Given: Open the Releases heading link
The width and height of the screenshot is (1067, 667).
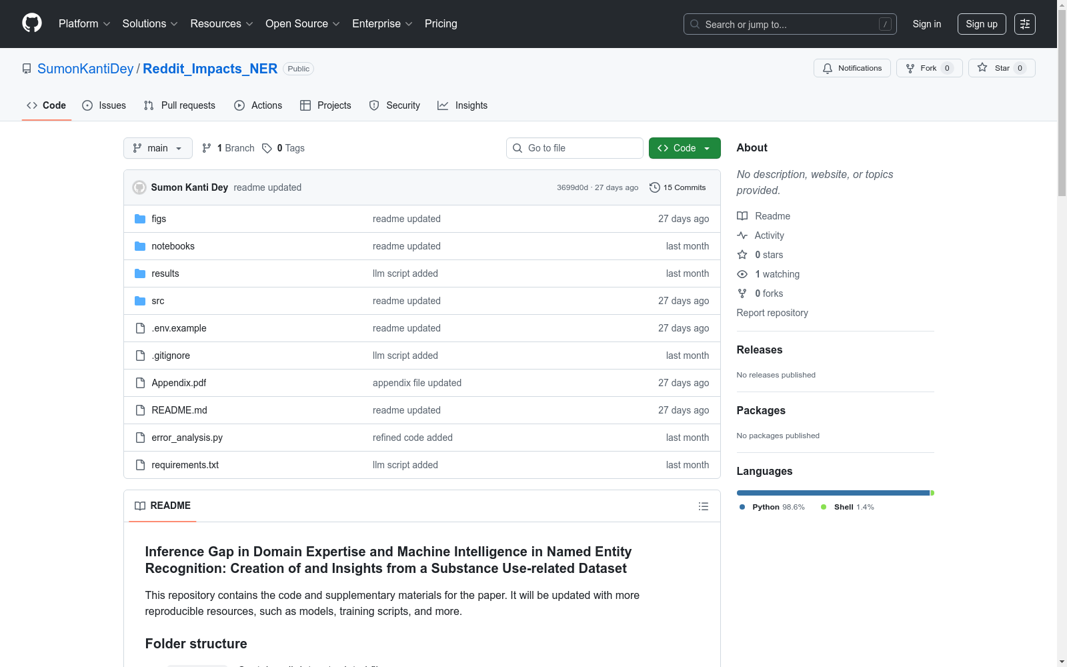Looking at the screenshot, I should [x=760, y=350].
